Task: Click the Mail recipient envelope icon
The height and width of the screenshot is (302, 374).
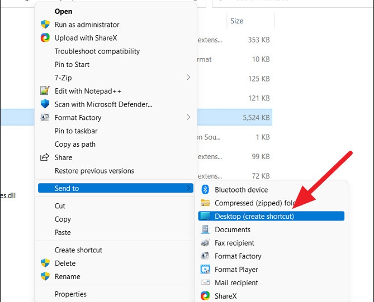Action: pos(205,283)
